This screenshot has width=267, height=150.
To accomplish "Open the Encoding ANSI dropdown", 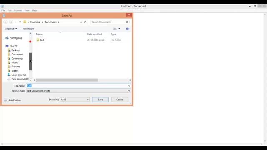I will click(75, 100).
